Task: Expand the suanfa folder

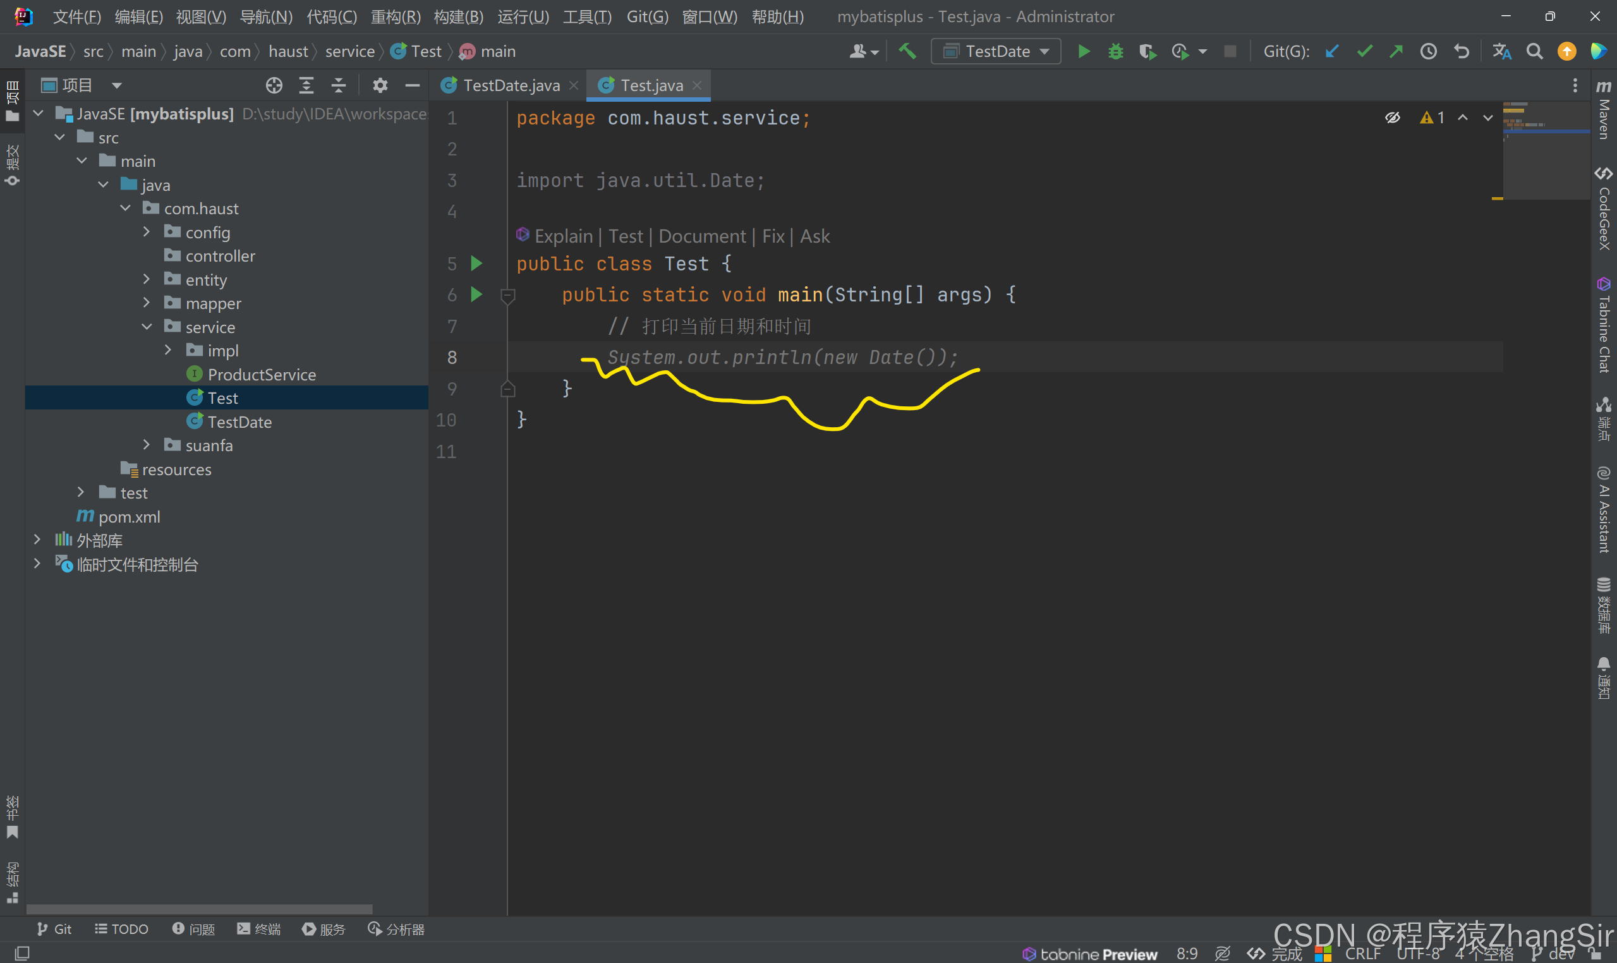Action: click(x=147, y=445)
